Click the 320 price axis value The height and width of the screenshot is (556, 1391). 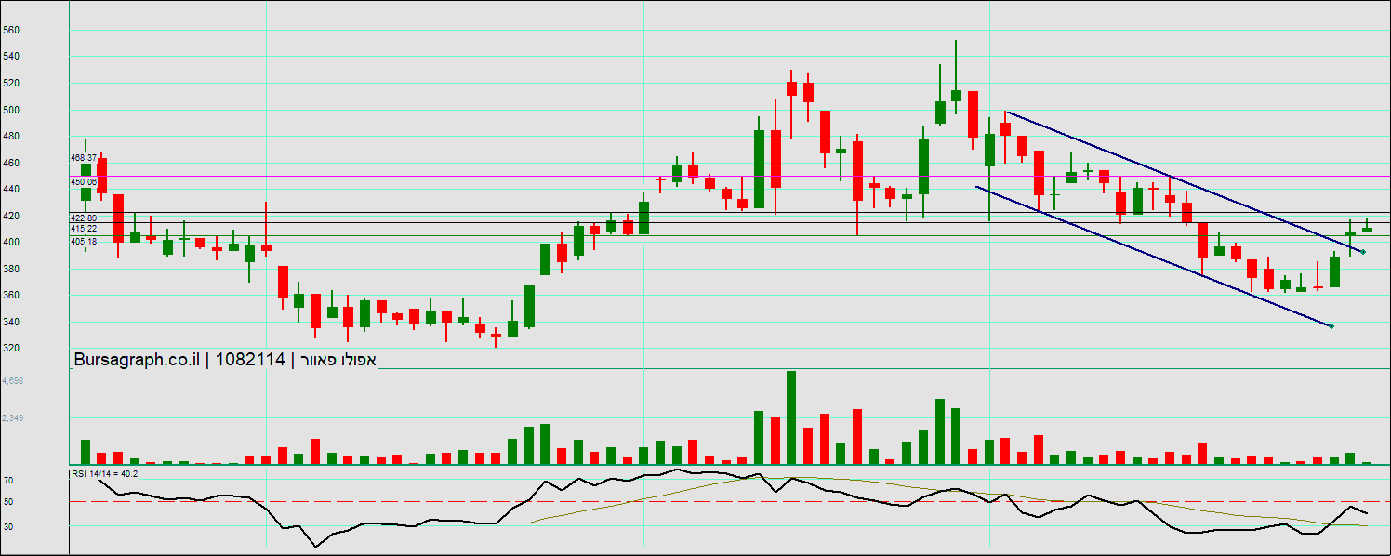pos(11,348)
